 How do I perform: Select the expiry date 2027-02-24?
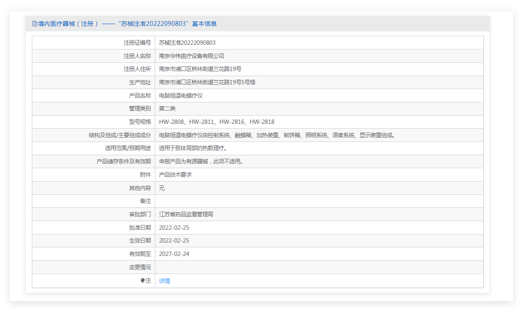click(174, 254)
